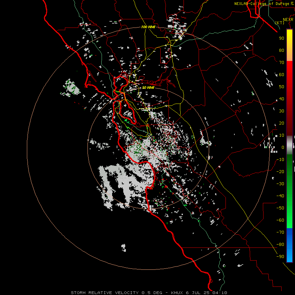Click the -70 value on velocity scale

280,232
